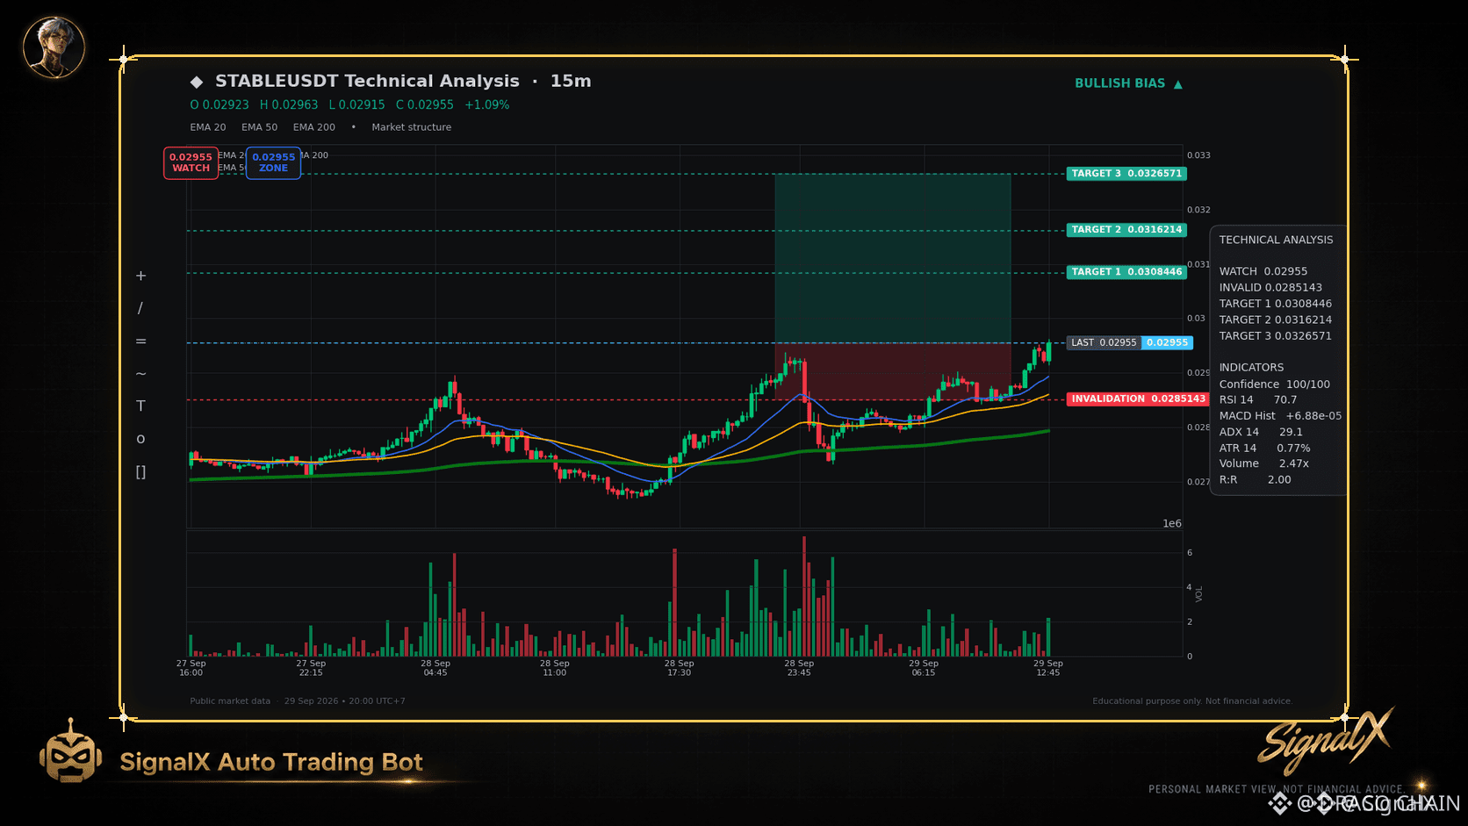Click the blue ZONE 0.02955 badge
Image resolution: width=1468 pixels, height=826 pixels.
(273, 162)
